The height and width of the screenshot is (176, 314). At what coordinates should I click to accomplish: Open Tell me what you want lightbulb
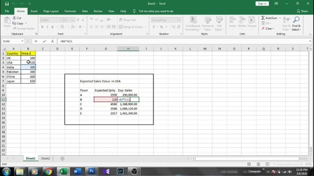[134, 11]
